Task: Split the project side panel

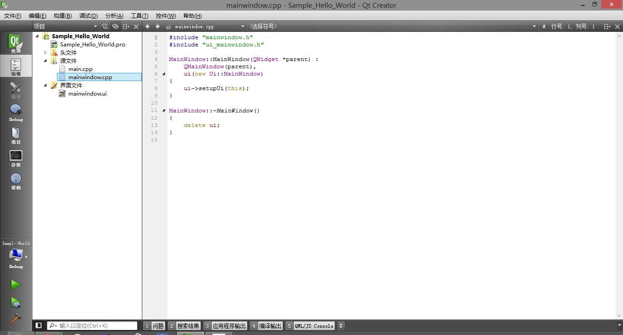Action: pyautogui.click(x=126, y=26)
